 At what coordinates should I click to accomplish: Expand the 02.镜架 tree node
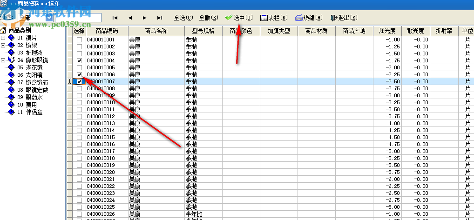[x=3, y=45]
